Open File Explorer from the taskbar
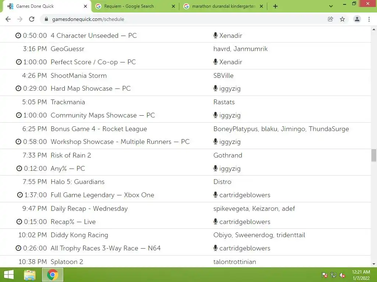This screenshot has height=282, width=377. (30, 275)
